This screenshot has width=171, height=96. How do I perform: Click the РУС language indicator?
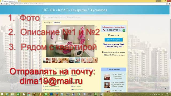coord(162,94)
